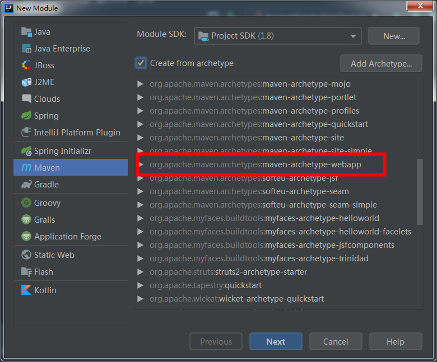Select myfaces-archetype-jsfcomponents archetype
Viewport: 437px width, 362px height.
(272, 245)
